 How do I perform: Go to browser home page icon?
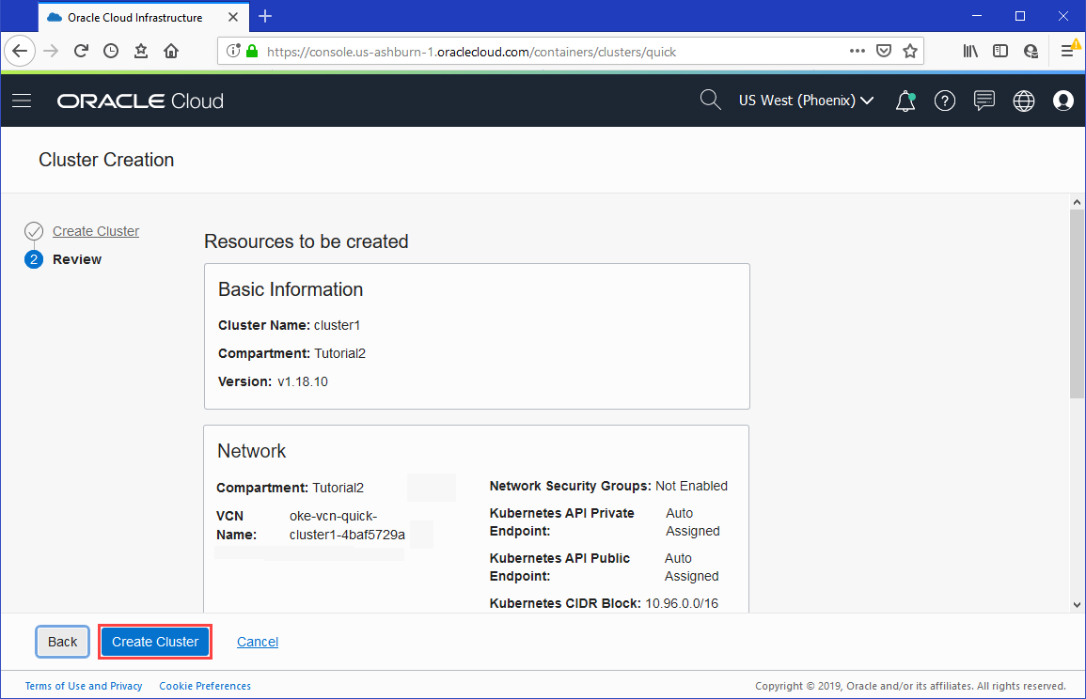click(171, 52)
